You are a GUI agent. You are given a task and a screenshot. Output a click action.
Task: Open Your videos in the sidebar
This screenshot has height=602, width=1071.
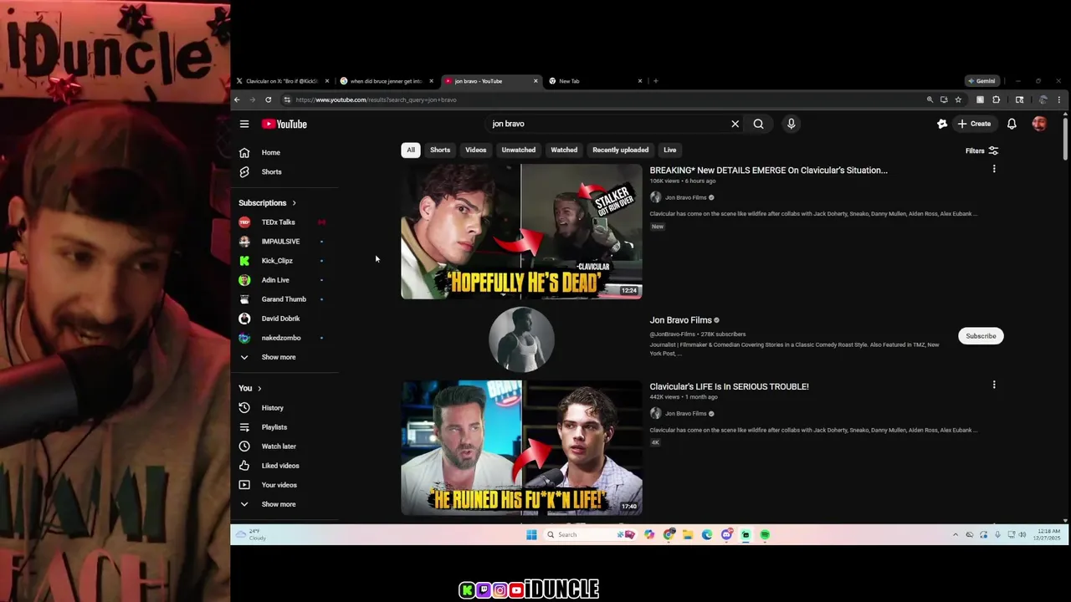[284, 484]
